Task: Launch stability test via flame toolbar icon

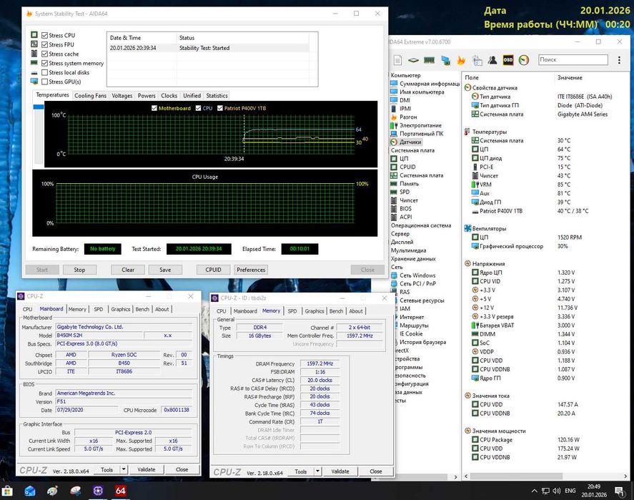Action: point(461,60)
